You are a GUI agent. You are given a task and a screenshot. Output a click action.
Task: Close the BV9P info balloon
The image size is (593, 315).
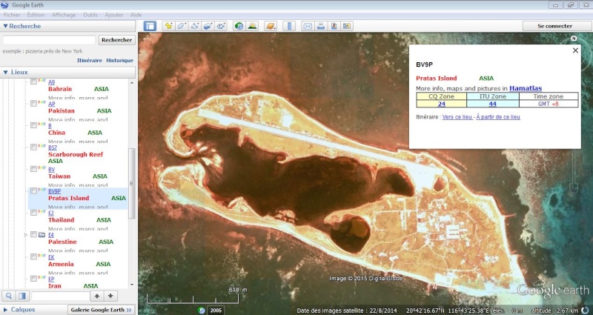575,50
